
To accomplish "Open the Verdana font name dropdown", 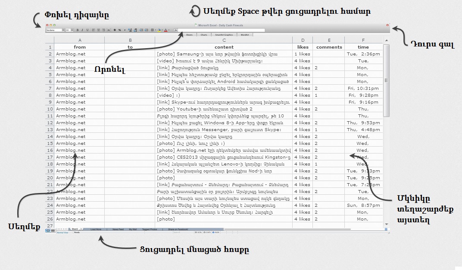I will 63,30.
